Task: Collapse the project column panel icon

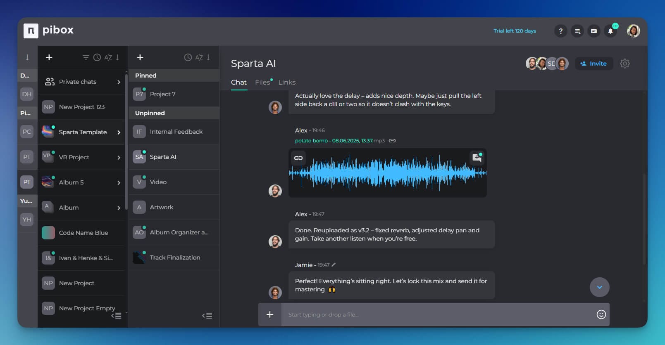Action: 116,316
